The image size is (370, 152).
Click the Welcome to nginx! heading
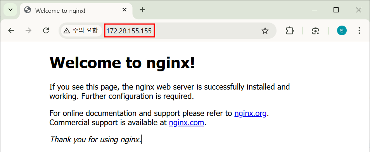pyautogui.click(x=122, y=63)
